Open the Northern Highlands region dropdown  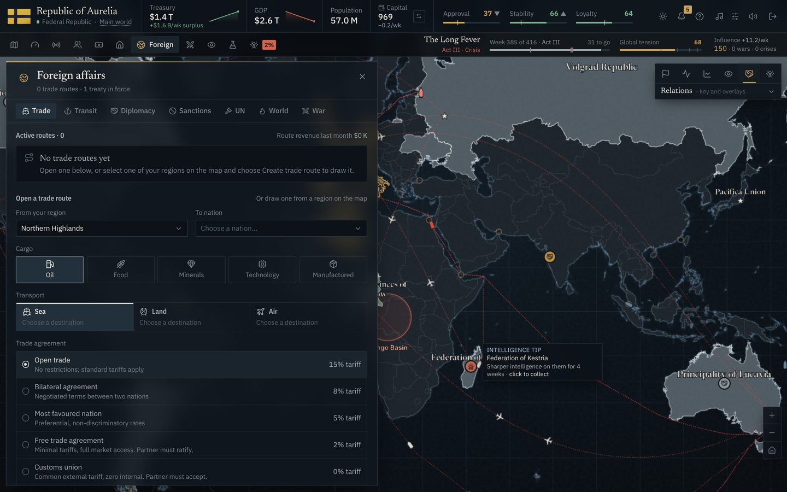pos(102,229)
